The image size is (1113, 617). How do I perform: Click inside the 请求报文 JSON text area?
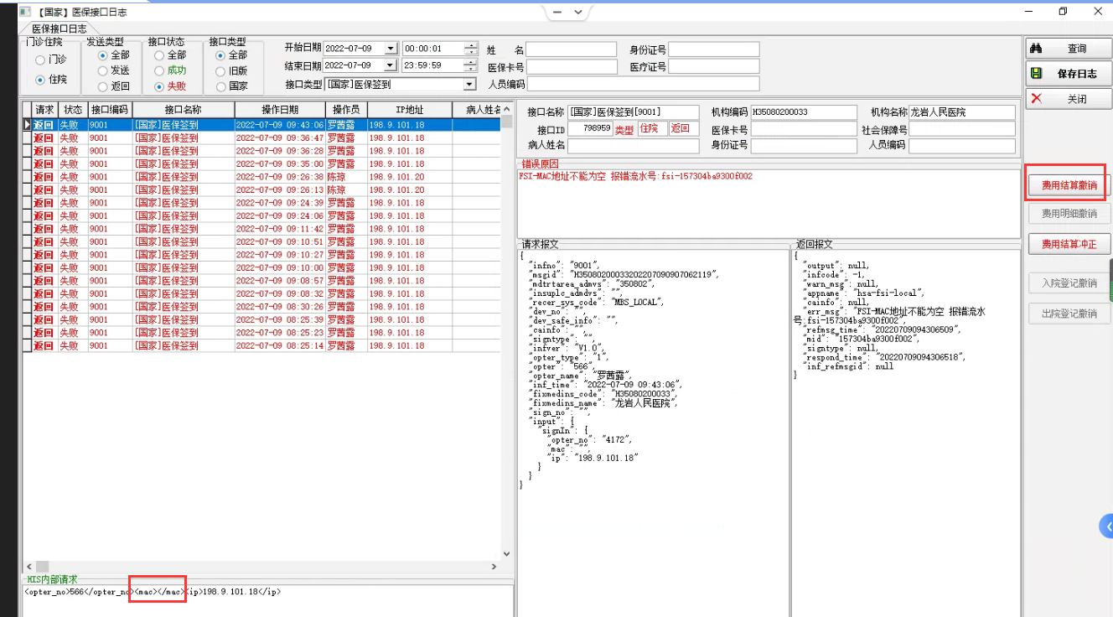pos(653,432)
